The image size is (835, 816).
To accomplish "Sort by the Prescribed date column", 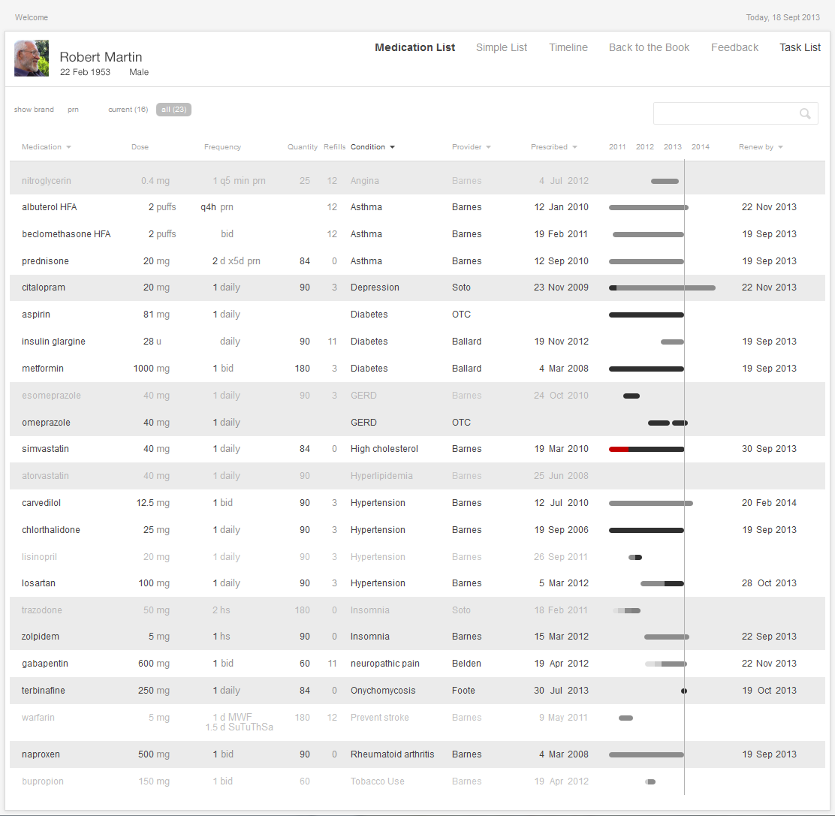I will 574,147.
